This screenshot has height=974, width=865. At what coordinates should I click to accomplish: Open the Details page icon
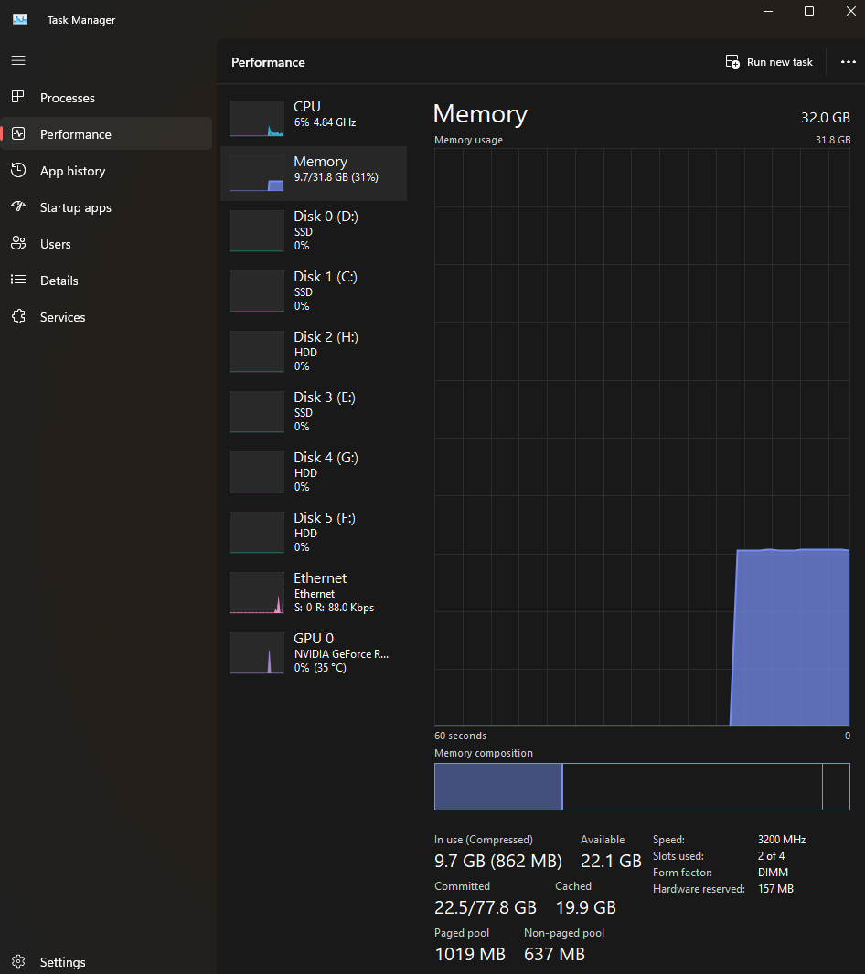[19, 280]
